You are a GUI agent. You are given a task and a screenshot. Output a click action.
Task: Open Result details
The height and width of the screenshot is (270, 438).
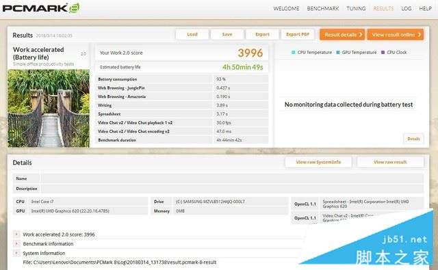(342, 35)
